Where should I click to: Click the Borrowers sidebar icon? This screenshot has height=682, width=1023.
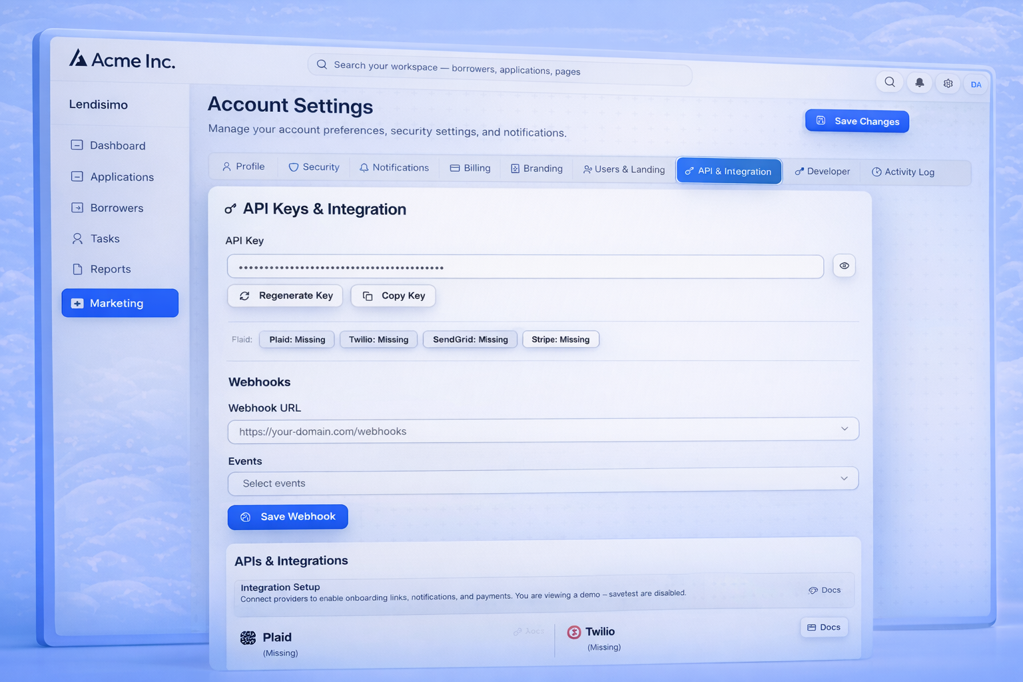tap(77, 207)
